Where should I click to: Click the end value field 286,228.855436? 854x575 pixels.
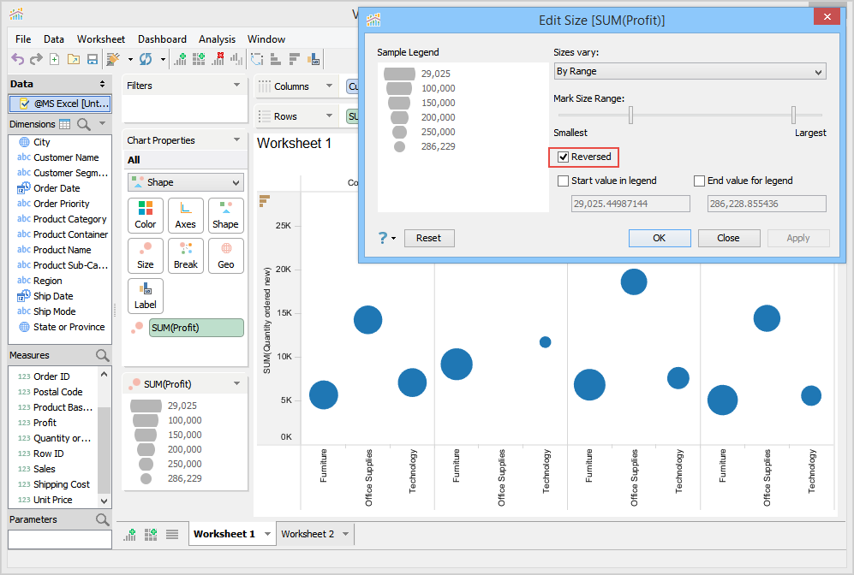[767, 204]
